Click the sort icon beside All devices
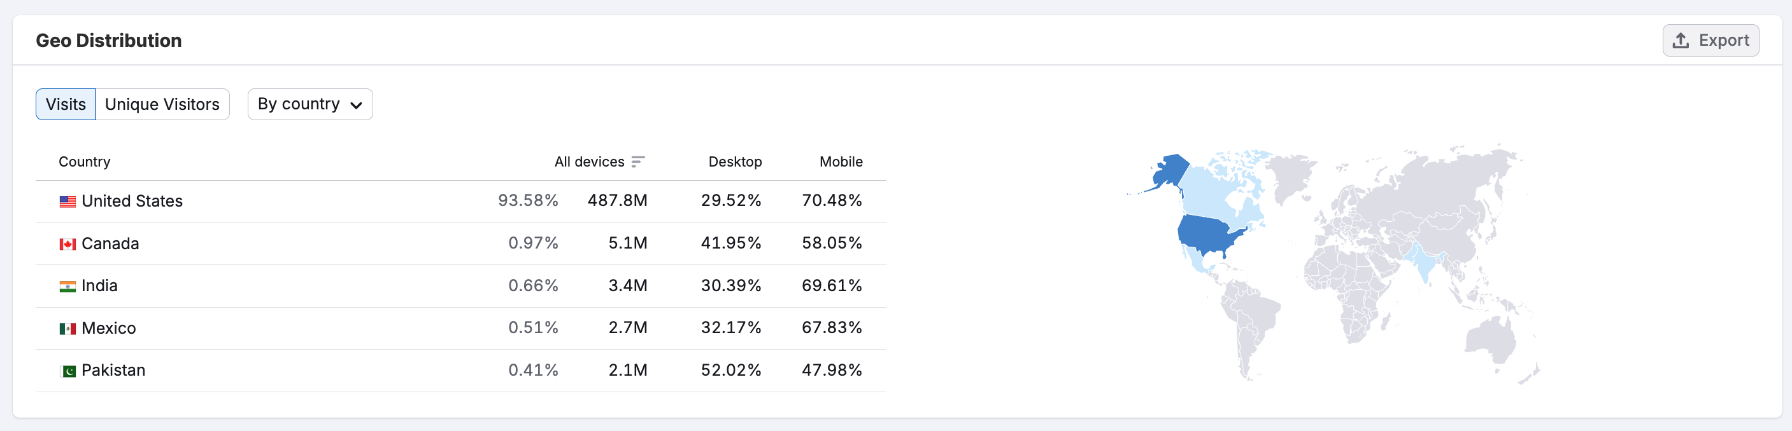The image size is (1792, 431). coord(638,162)
